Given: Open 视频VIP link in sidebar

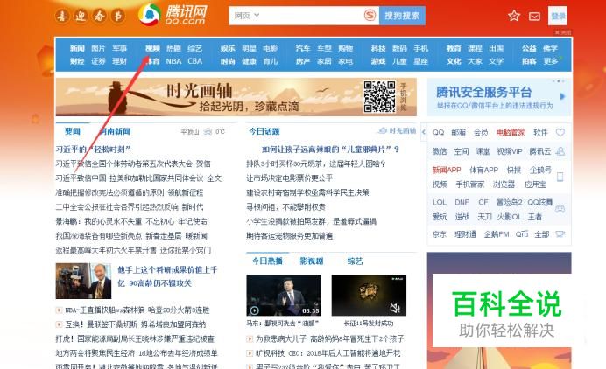Looking at the screenshot, I should click(510, 151).
